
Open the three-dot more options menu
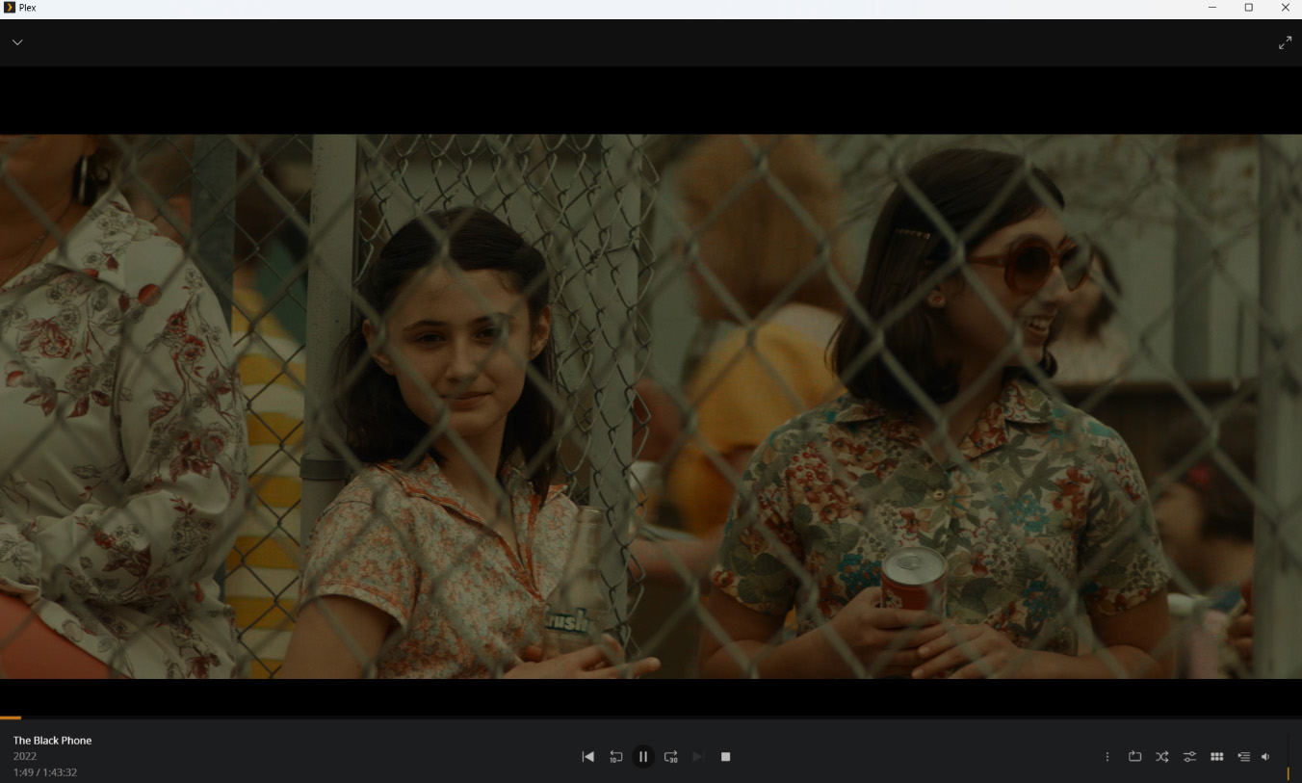point(1107,757)
